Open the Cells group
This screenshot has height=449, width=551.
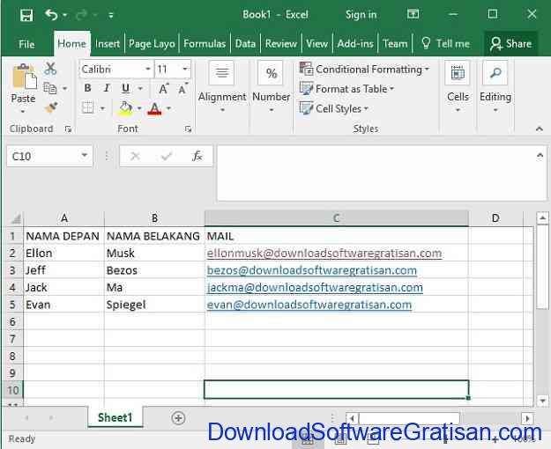point(458,86)
